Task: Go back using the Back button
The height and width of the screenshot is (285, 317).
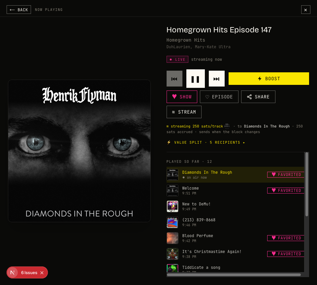Action: [18, 10]
